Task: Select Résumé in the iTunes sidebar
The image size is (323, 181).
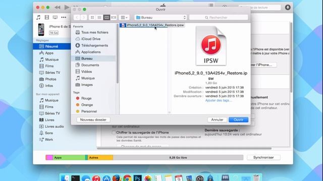Action: [51, 46]
